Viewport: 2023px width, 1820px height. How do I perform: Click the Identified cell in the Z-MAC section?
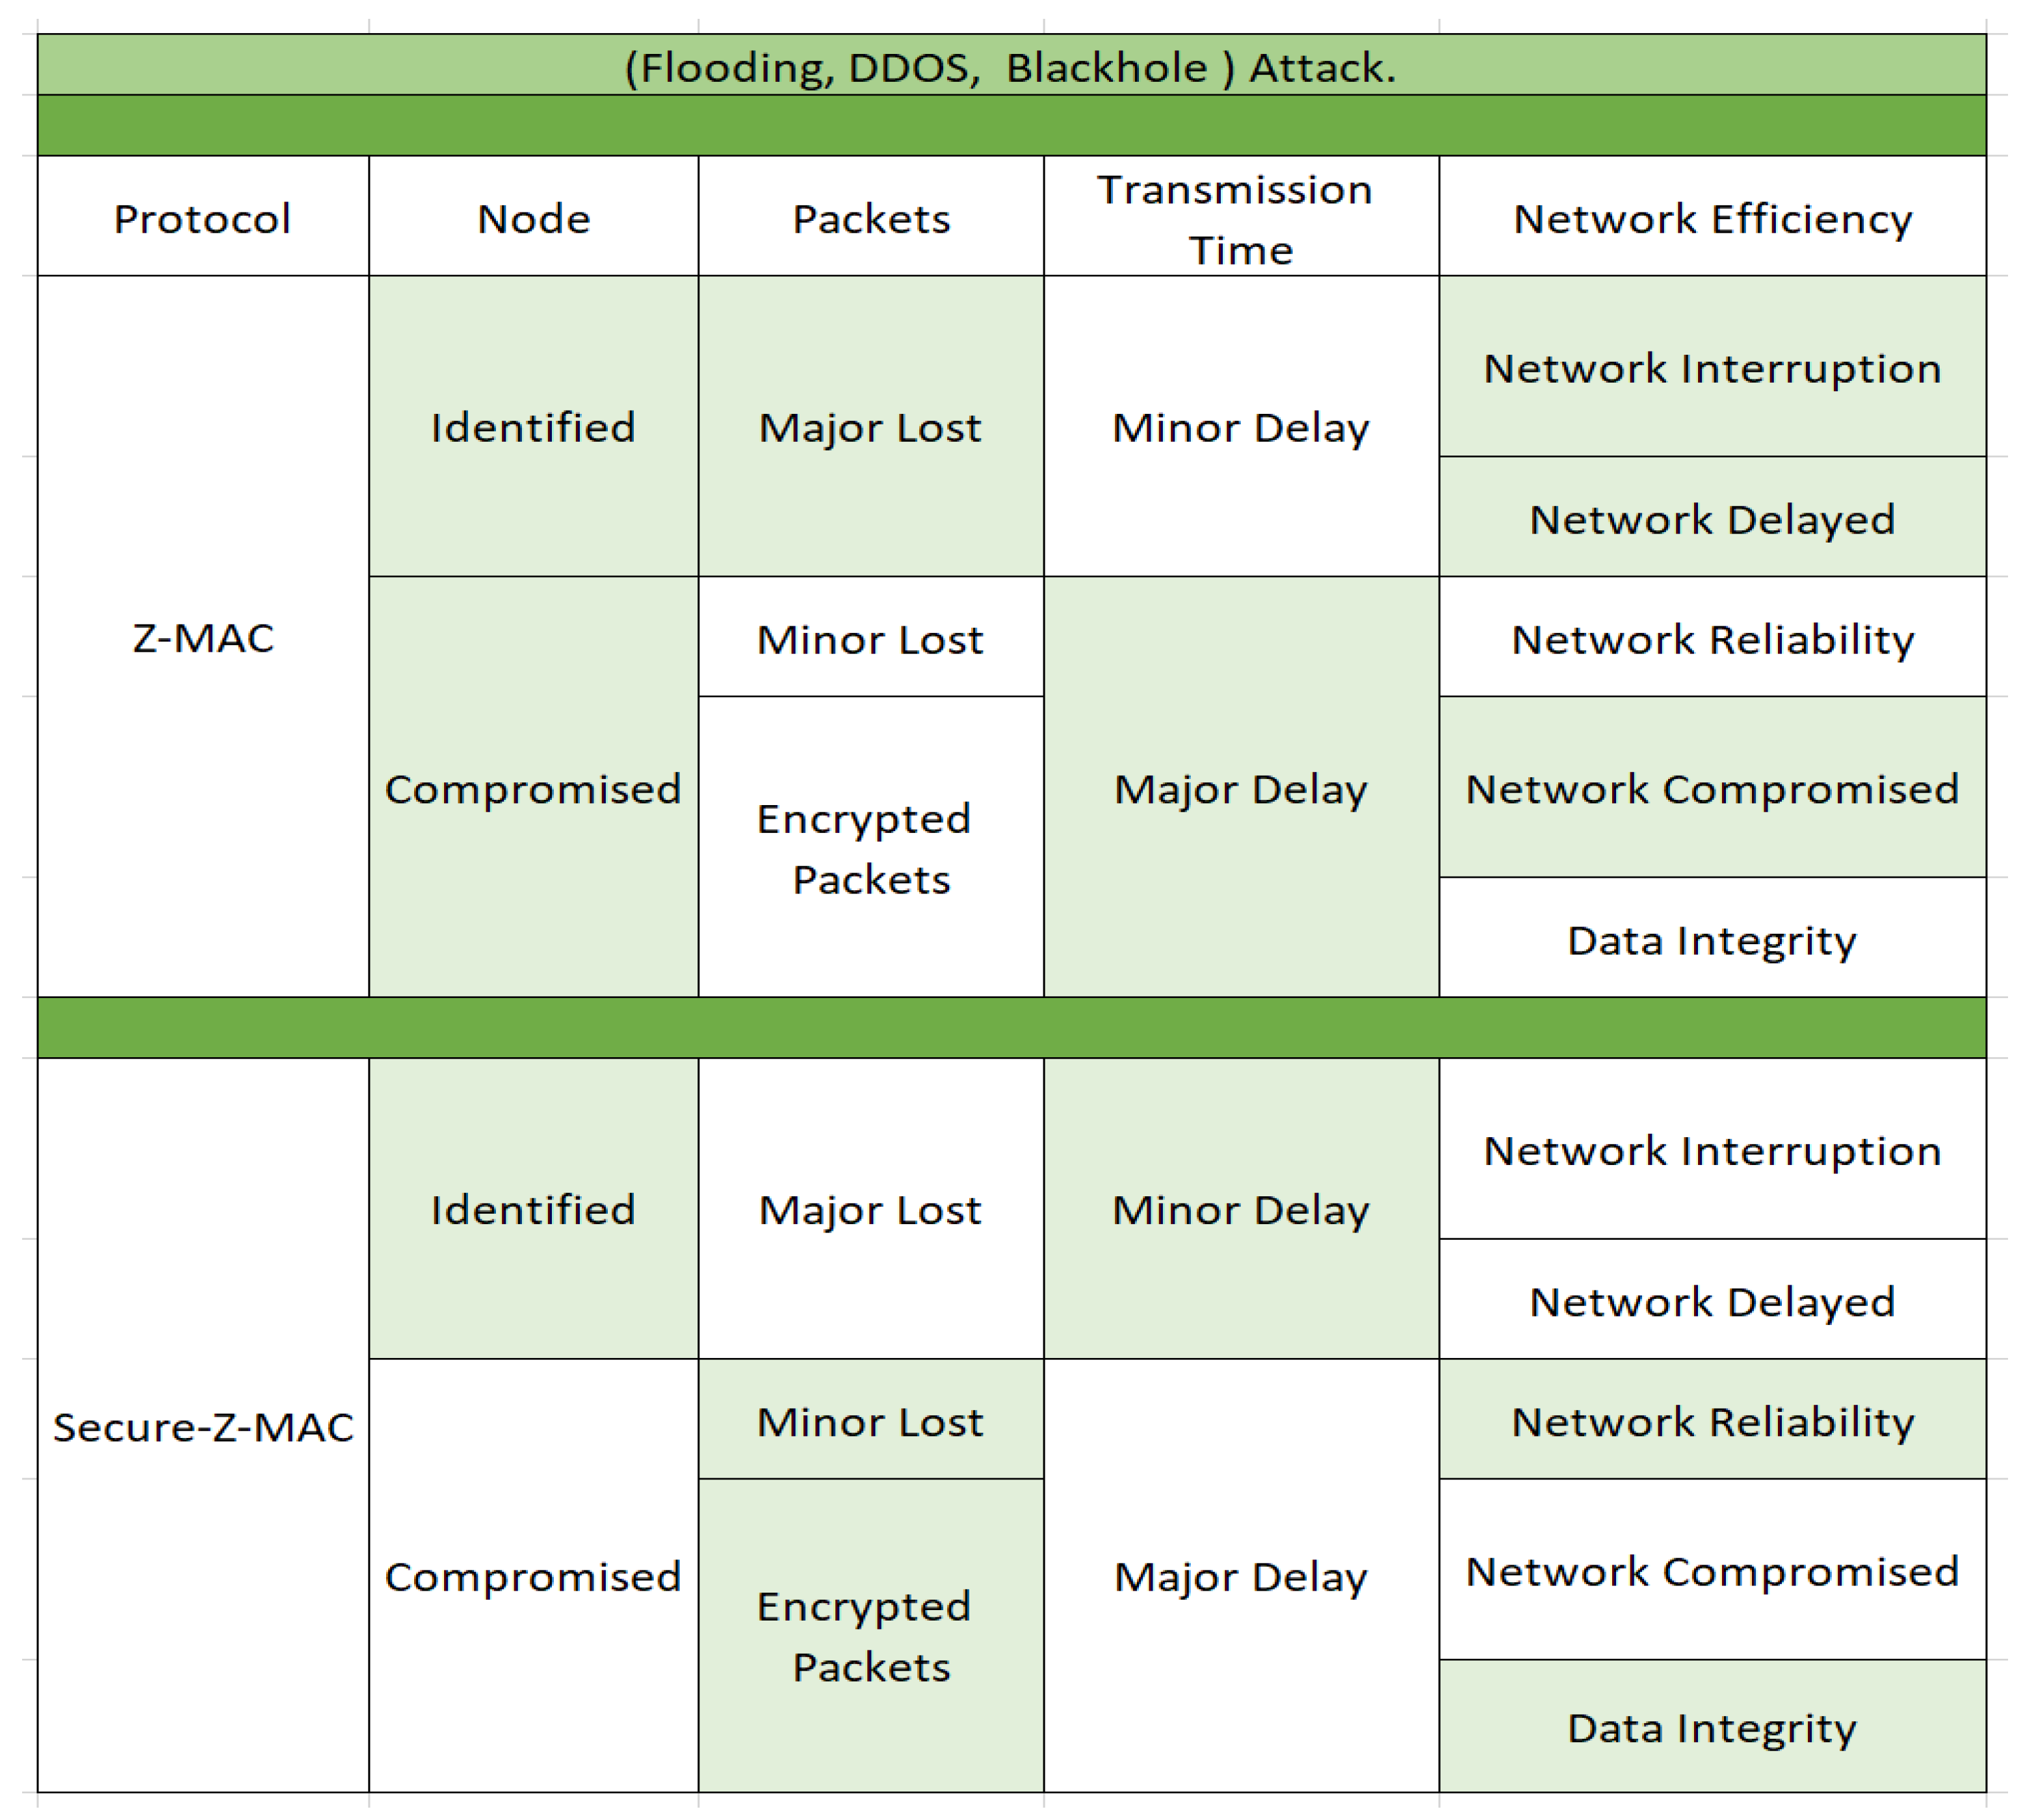coord(533,427)
